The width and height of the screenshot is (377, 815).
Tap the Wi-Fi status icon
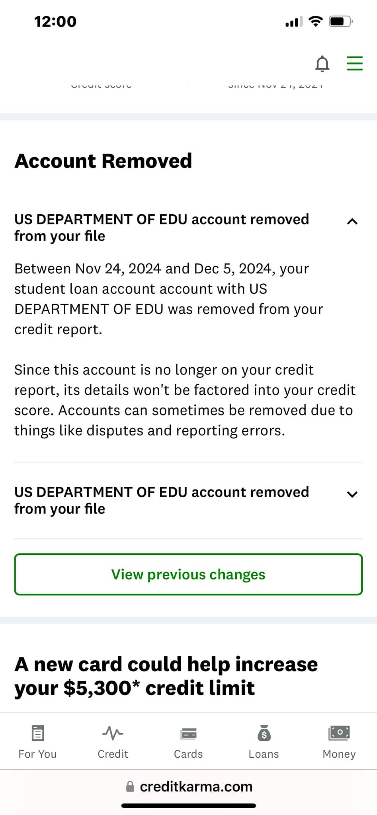tap(316, 21)
